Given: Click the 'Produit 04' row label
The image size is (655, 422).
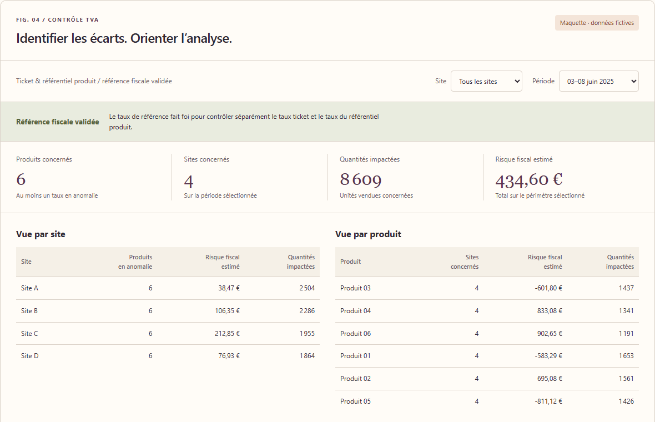Looking at the screenshot, I should coord(355,311).
